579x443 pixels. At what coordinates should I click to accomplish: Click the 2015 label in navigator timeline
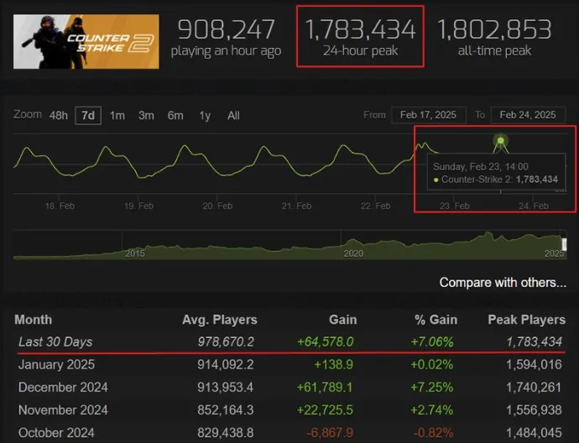pyautogui.click(x=135, y=253)
